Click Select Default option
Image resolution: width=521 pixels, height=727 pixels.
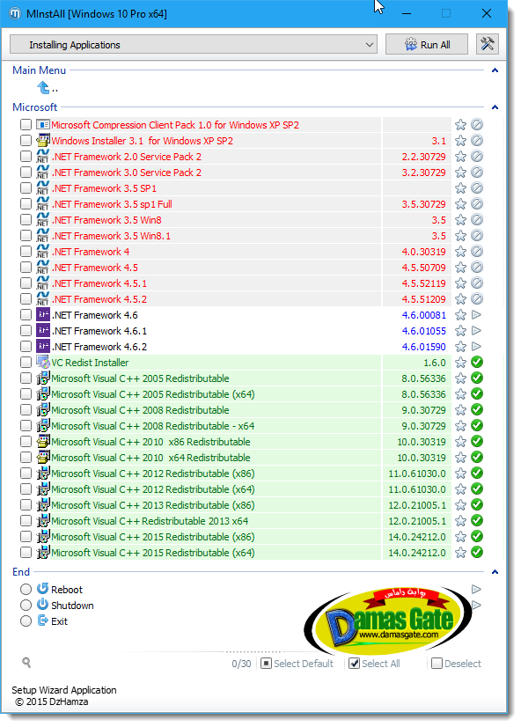297,664
